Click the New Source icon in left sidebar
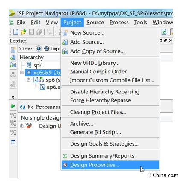 [13, 50]
